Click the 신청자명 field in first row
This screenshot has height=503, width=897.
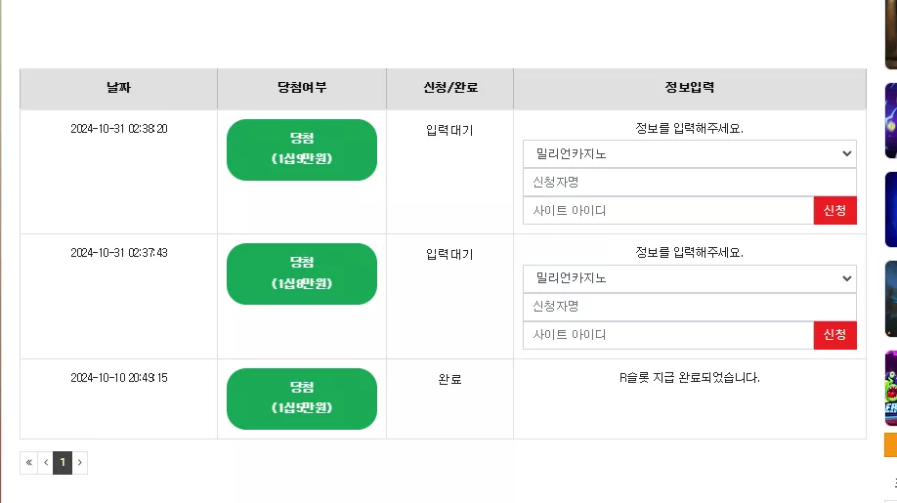[x=689, y=183]
